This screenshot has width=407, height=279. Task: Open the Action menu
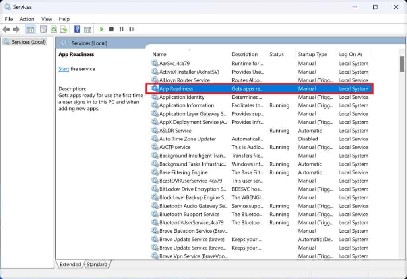27,19
